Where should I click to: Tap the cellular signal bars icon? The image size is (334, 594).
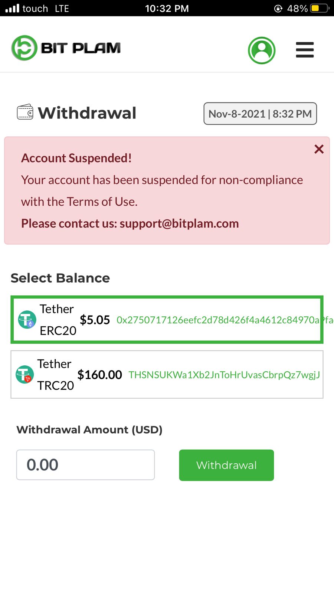click(12, 8)
